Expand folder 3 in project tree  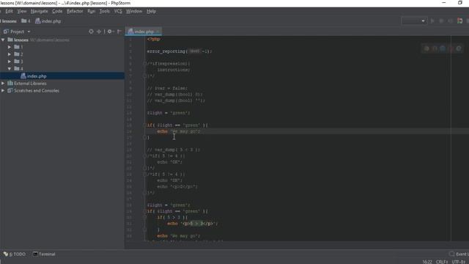(10, 62)
